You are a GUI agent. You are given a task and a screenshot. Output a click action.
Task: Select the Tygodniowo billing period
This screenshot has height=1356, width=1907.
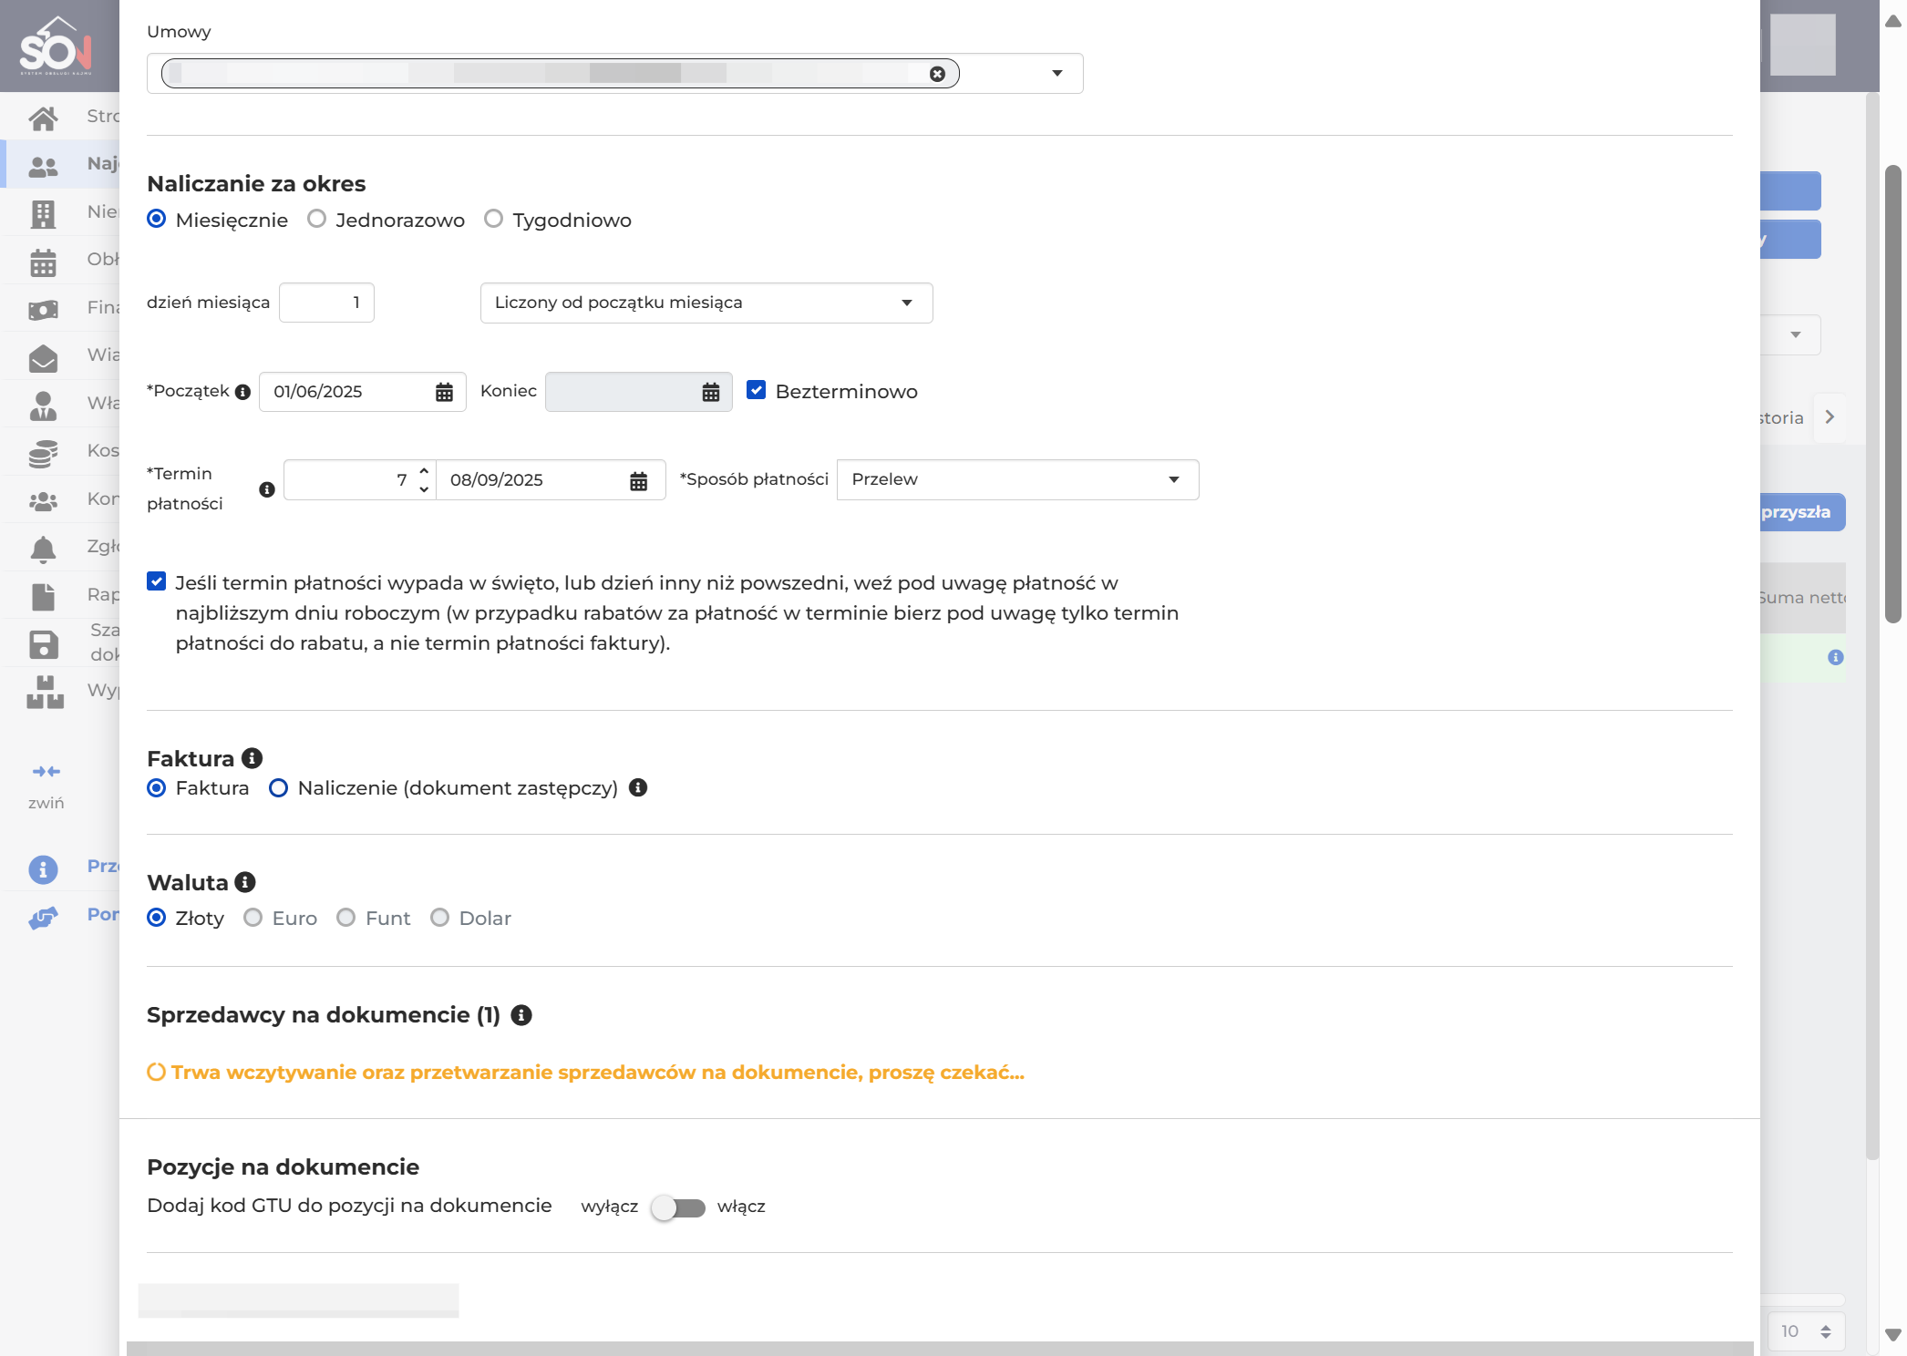[493, 219]
